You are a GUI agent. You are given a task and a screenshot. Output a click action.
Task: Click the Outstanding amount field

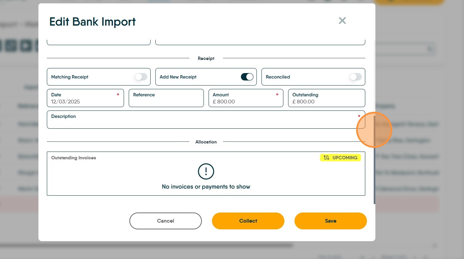(x=326, y=98)
